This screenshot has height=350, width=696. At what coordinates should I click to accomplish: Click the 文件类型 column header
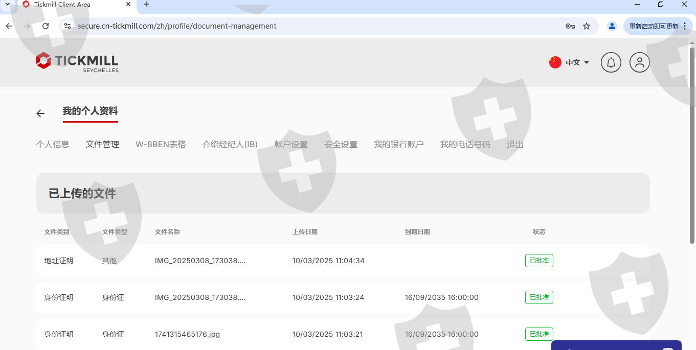(x=115, y=232)
